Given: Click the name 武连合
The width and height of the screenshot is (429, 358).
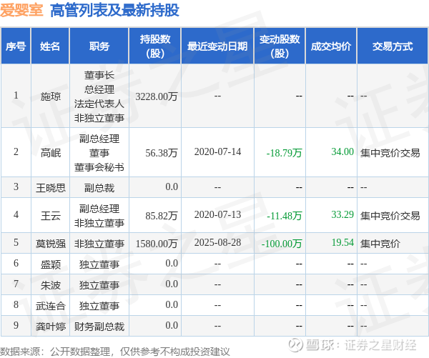Looking at the screenshot, I should point(50,306).
